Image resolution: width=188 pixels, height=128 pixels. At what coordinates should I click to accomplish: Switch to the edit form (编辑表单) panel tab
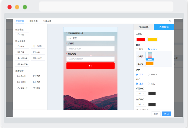(x=144, y=27)
